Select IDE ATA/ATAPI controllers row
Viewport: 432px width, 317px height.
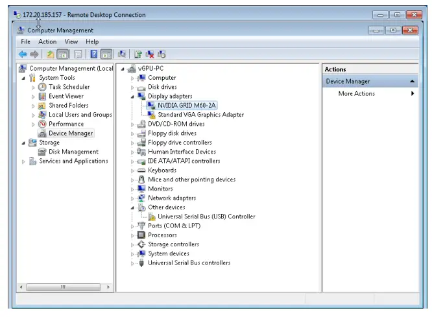tap(184, 161)
